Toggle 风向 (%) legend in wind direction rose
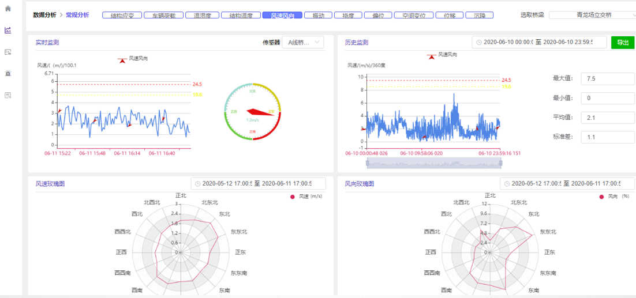636x298 pixels. 613,197
